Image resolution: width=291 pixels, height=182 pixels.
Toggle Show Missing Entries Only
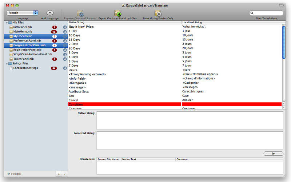tap(158, 13)
